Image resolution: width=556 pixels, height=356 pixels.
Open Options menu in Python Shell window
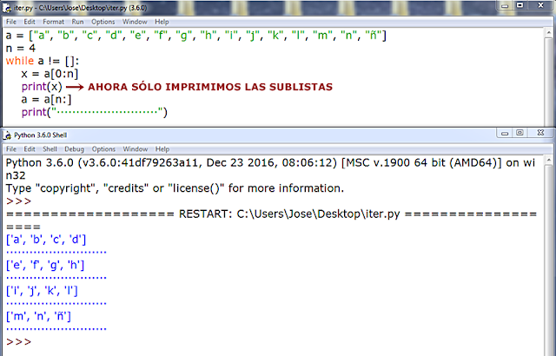pos(103,148)
